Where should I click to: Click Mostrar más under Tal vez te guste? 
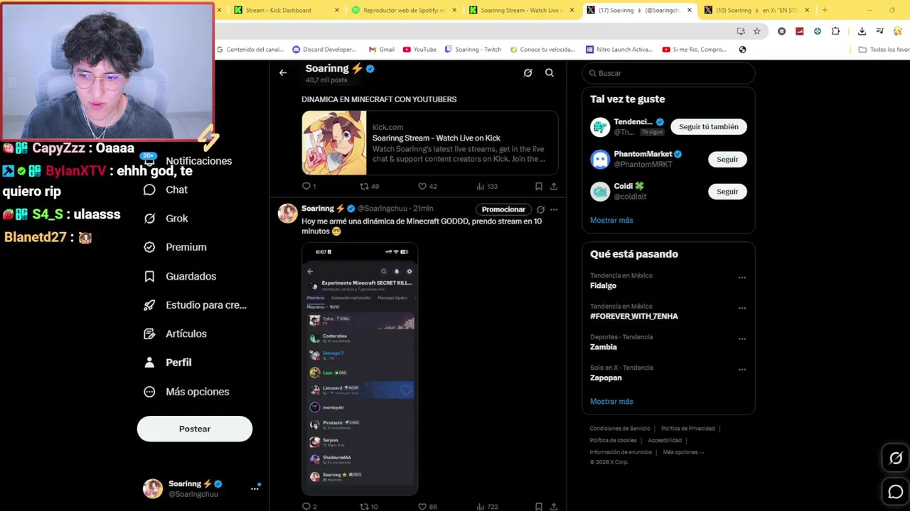coord(611,220)
